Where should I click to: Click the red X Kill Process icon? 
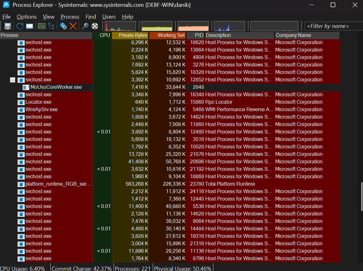pos(73,26)
